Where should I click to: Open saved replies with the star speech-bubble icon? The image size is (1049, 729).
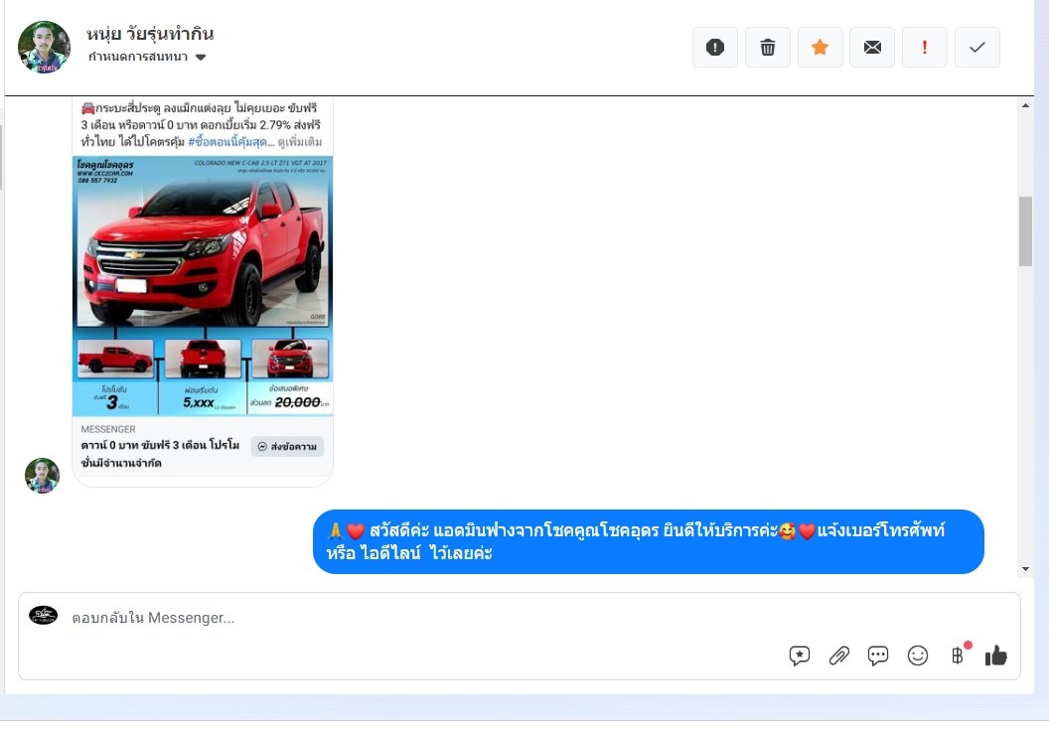pos(800,656)
